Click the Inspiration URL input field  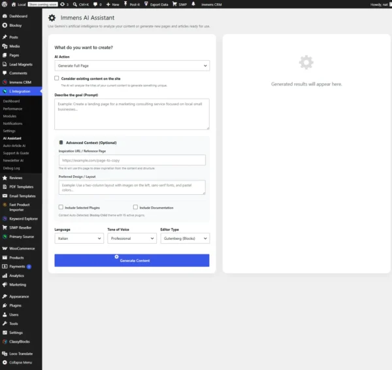[132, 160]
